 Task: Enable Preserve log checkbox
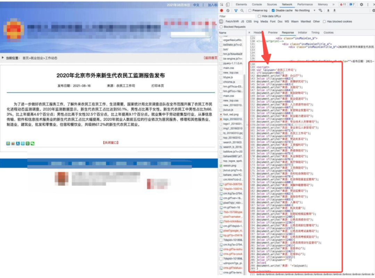[250, 10]
